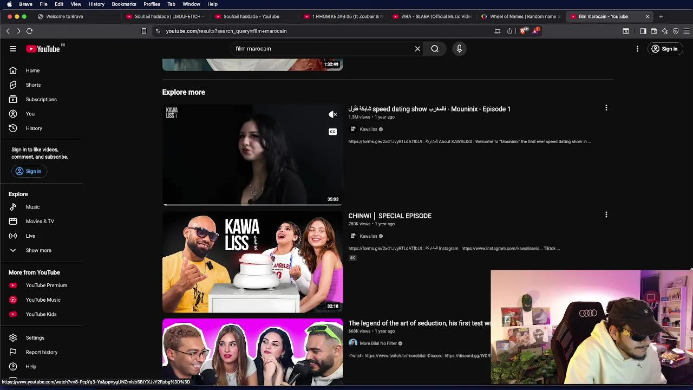This screenshot has height=390, width=693.
Task: Open Brave Wallet icon
Action: coord(654,31)
